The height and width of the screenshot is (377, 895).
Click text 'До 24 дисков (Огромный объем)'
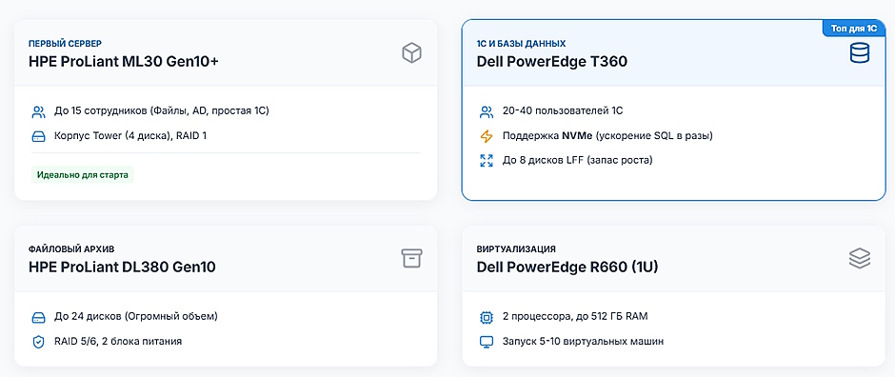pos(136,316)
